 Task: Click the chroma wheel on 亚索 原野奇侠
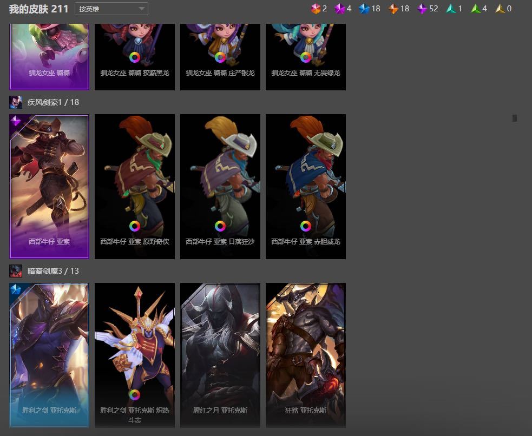click(x=135, y=226)
